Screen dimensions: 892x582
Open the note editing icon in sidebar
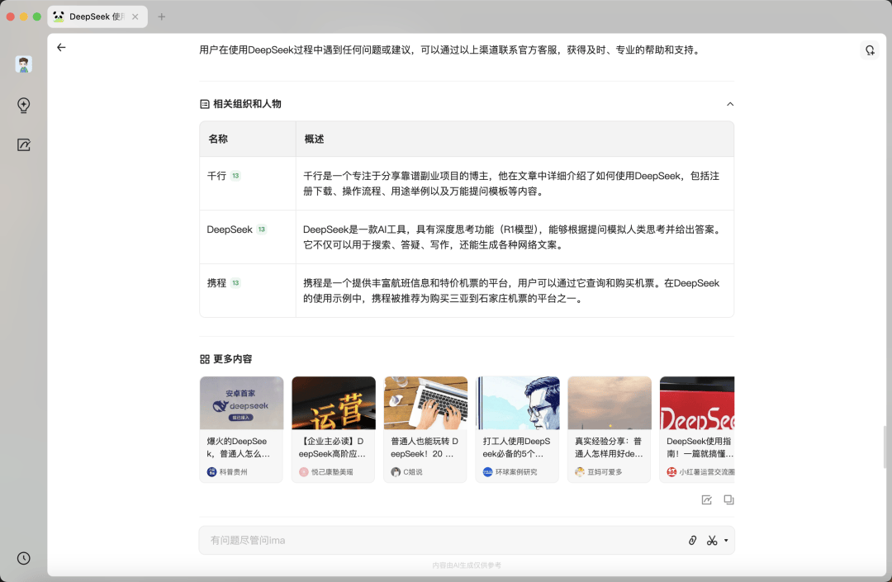[23, 145]
